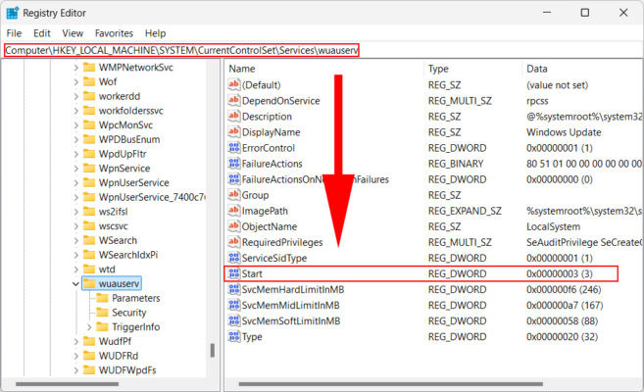Click the LocalSystem data cell
The height and width of the screenshot is (392, 644).
(x=553, y=226)
